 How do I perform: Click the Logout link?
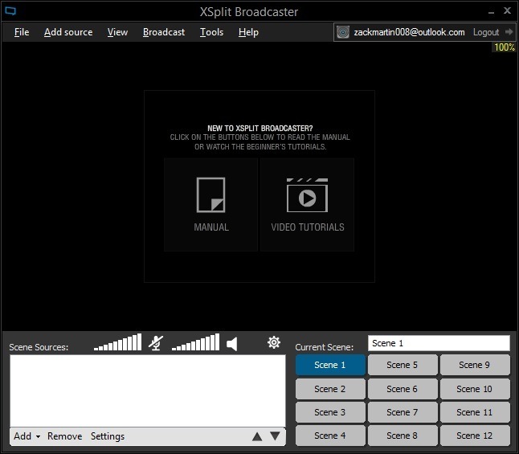pos(485,32)
